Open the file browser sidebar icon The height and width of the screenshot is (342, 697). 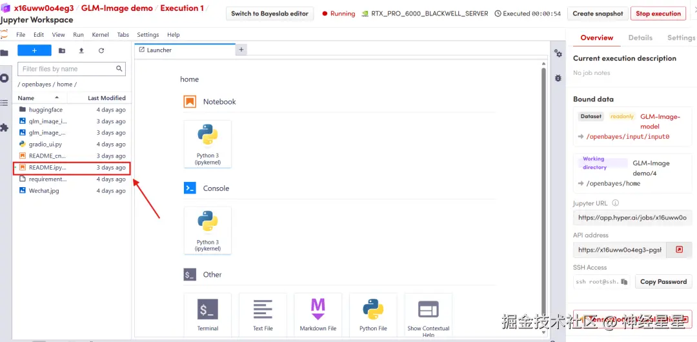(x=4, y=53)
